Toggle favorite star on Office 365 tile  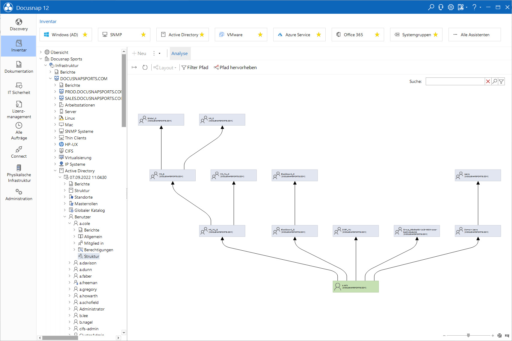click(377, 35)
